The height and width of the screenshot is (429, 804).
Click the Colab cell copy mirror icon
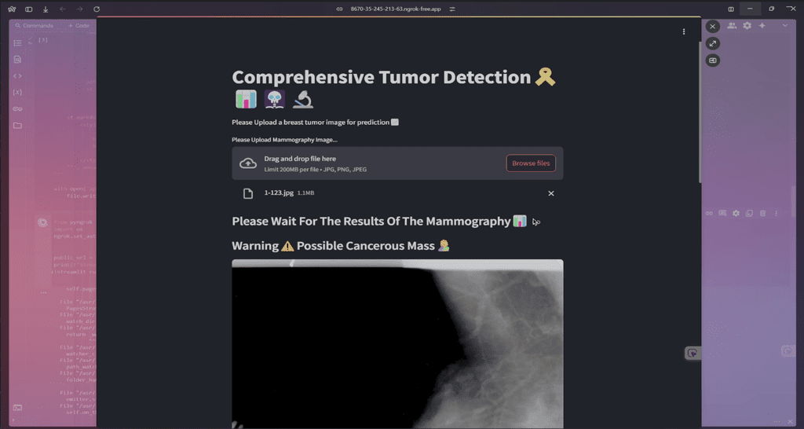click(749, 214)
